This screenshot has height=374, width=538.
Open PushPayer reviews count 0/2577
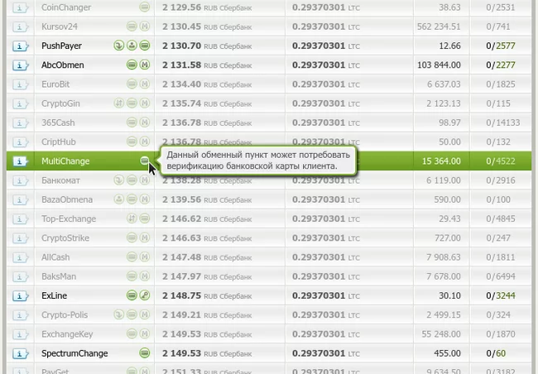point(501,46)
